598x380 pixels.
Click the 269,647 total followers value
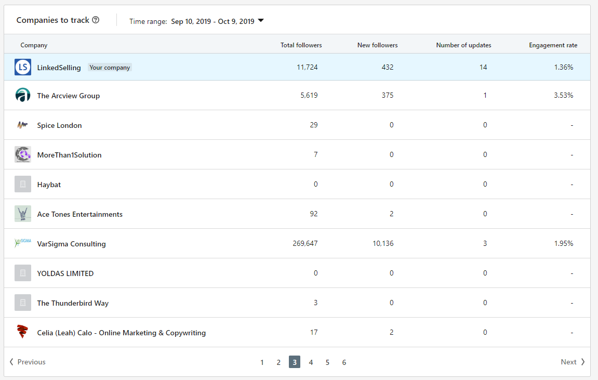305,243
